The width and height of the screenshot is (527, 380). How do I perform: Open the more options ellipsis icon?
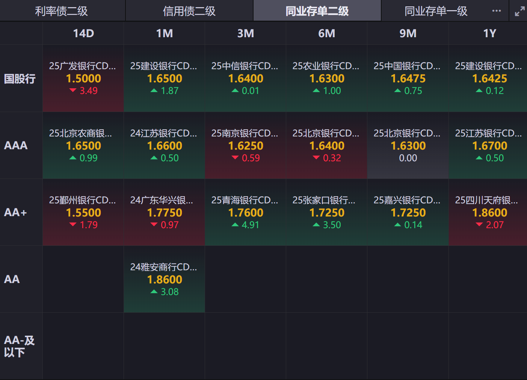(x=497, y=11)
